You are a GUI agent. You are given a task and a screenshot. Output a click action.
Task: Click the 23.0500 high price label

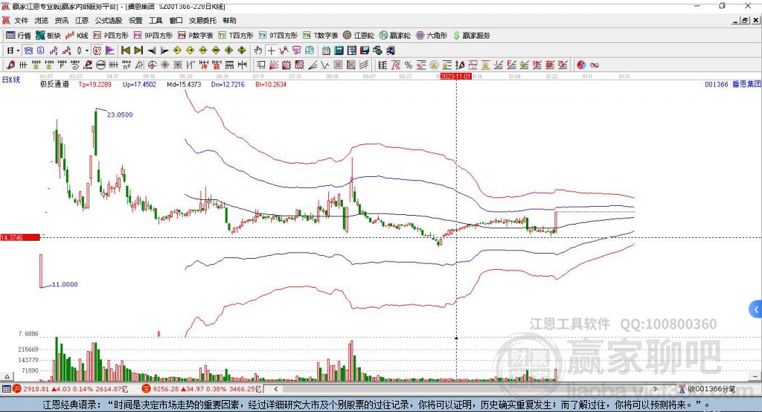point(120,115)
